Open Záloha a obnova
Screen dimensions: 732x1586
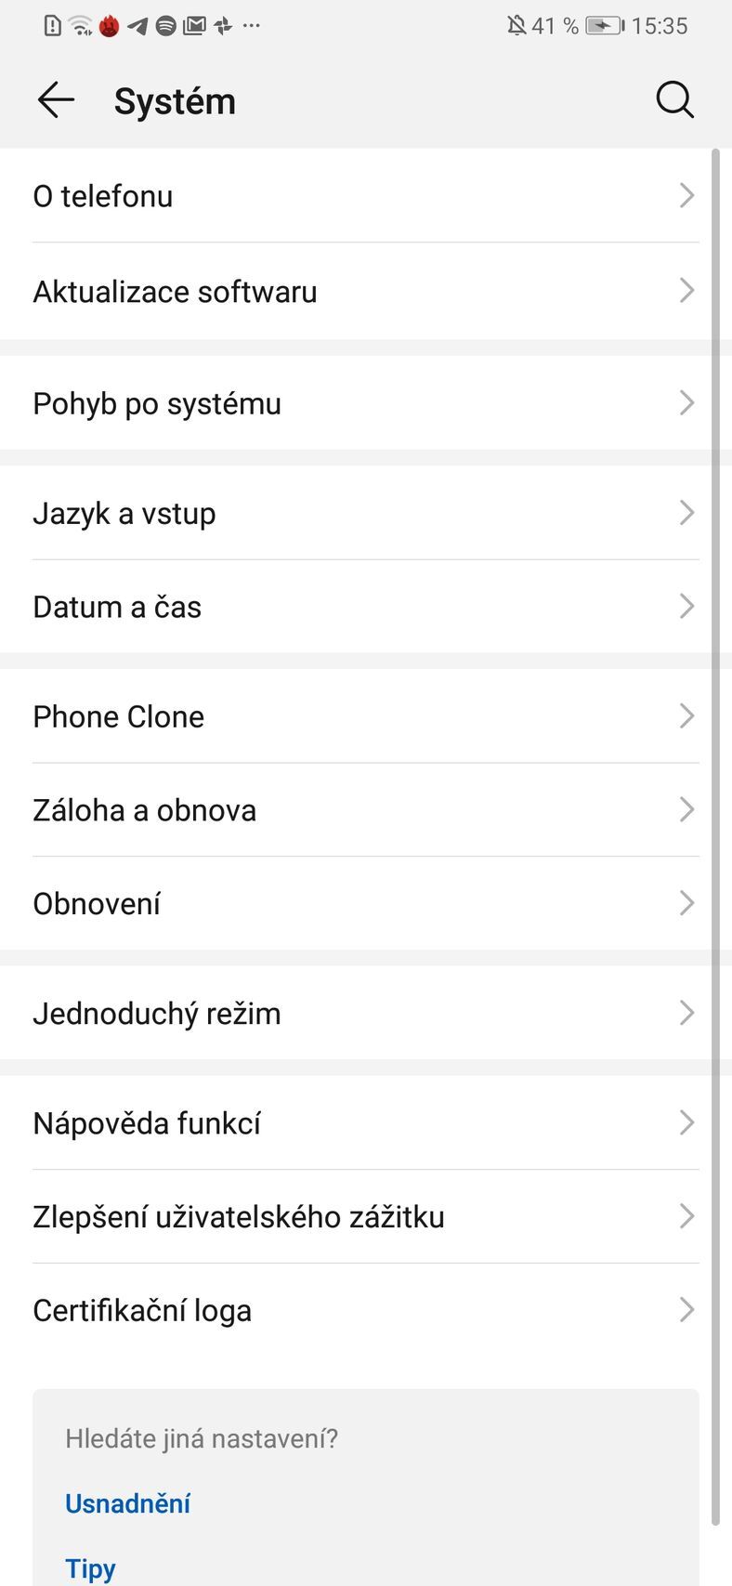[x=366, y=810]
